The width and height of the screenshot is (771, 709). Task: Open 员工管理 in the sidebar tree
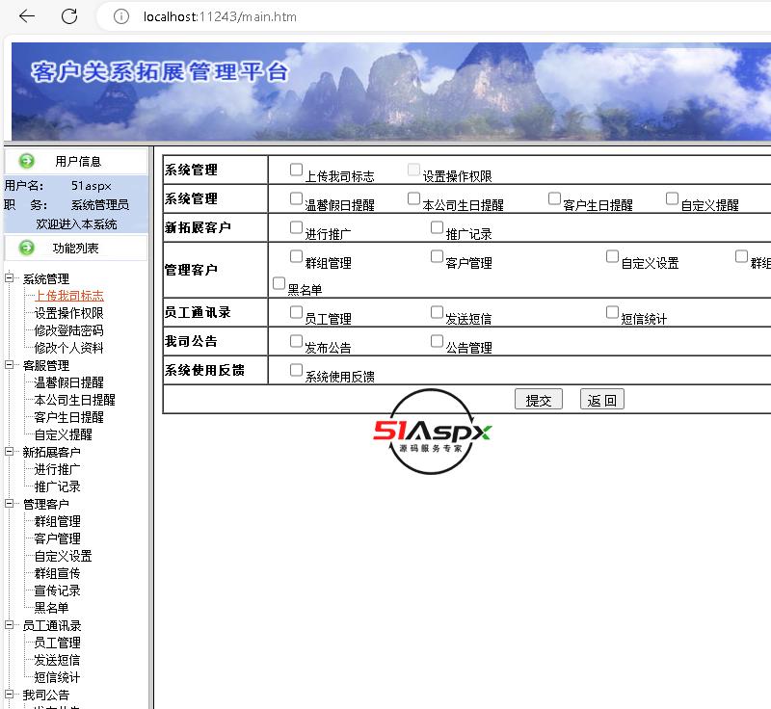pos(58,643)
